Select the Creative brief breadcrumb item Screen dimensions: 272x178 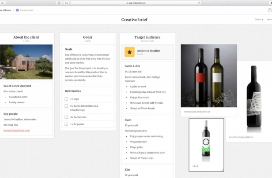click(x=26, y=10)
